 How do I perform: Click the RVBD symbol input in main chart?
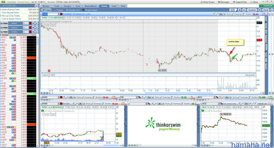pos(50,14)
